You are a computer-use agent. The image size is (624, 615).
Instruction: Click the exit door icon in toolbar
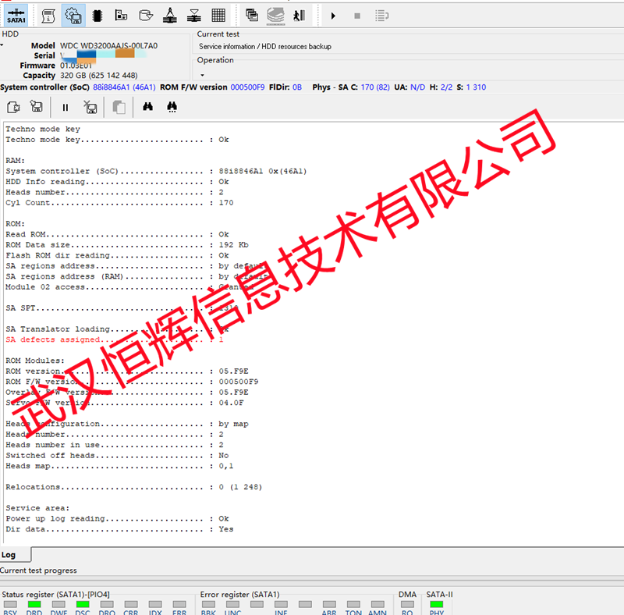(x=299, y=15)
